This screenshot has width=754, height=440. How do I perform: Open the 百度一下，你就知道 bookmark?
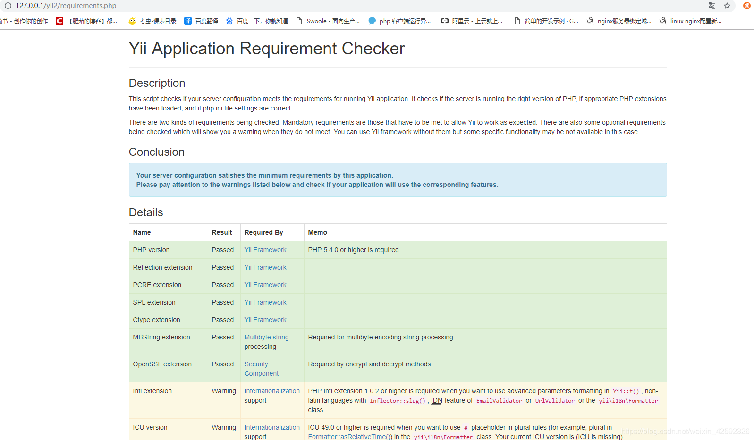[x=257, y=21]
